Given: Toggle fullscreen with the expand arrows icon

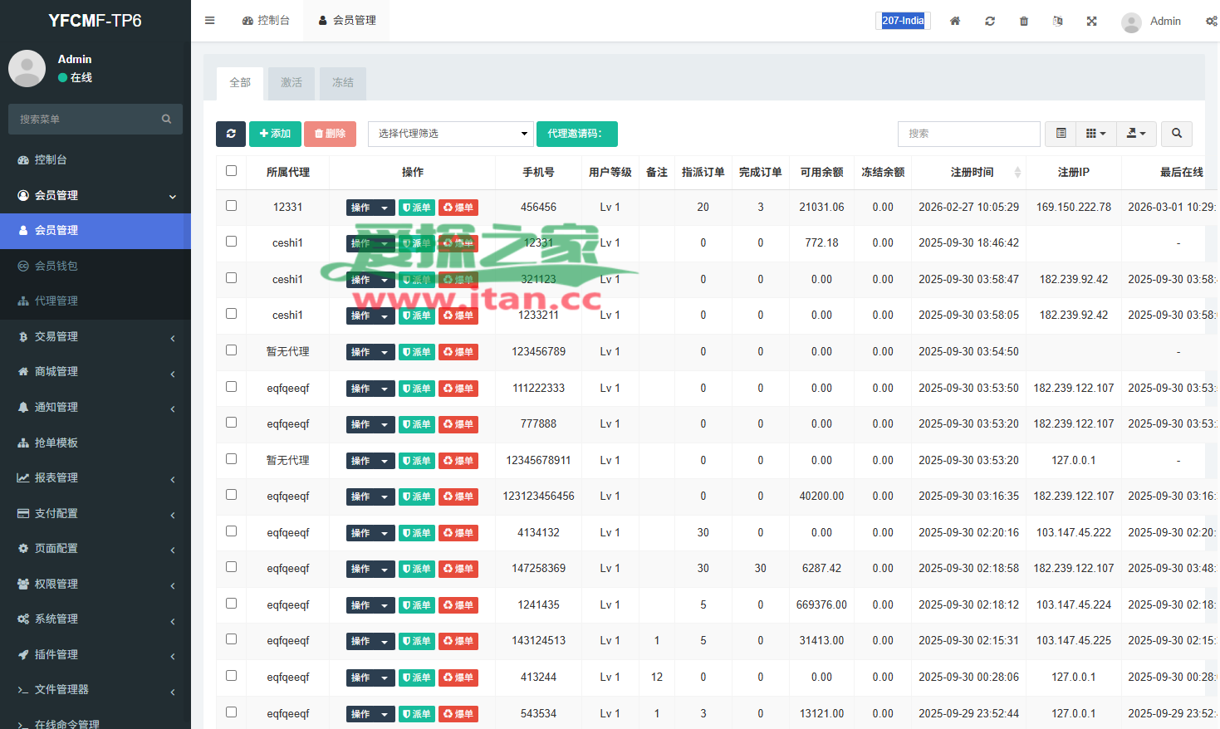Looking at the screenshot, I should [x=1092, y=21].
